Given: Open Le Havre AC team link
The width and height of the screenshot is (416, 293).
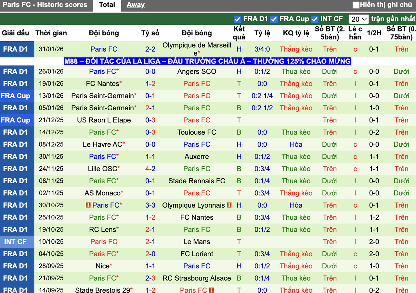Looking at the screenshot, I should point(103,144).
